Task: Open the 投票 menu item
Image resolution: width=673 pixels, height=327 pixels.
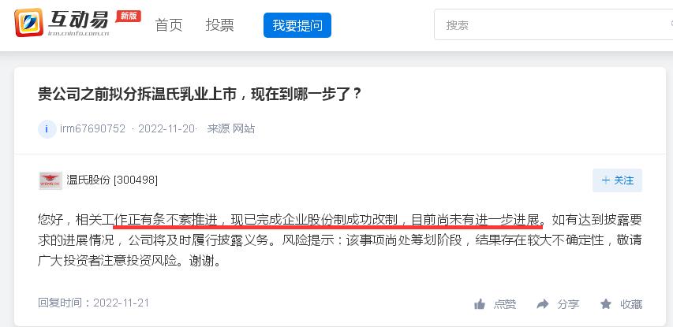Action: [x=220, y=25]
